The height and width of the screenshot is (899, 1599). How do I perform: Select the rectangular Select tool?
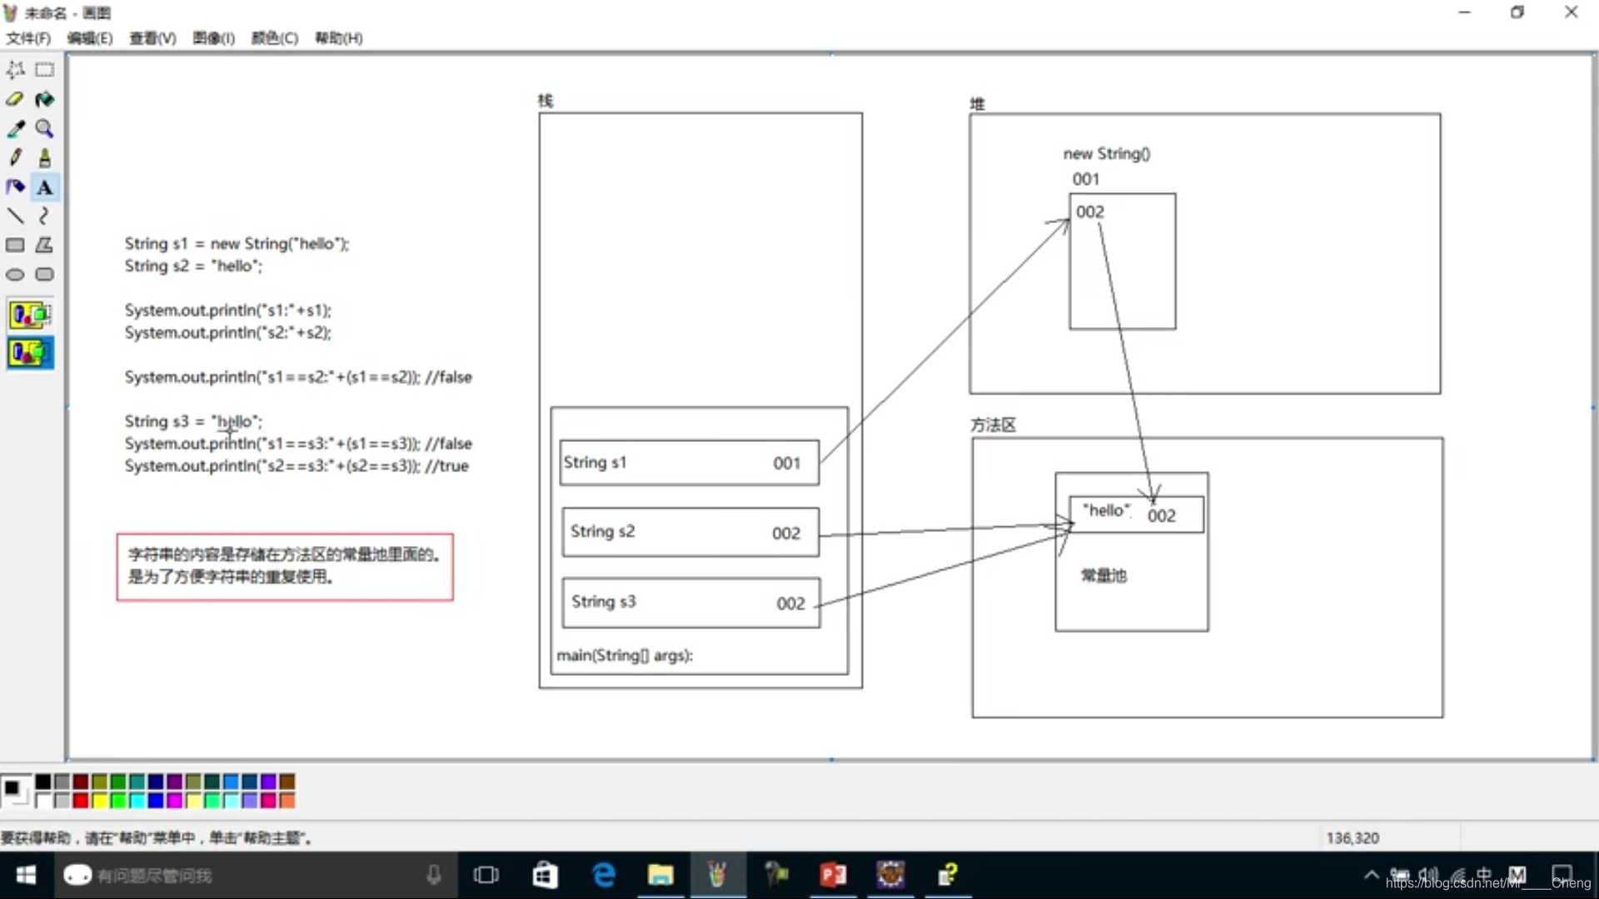45,70
